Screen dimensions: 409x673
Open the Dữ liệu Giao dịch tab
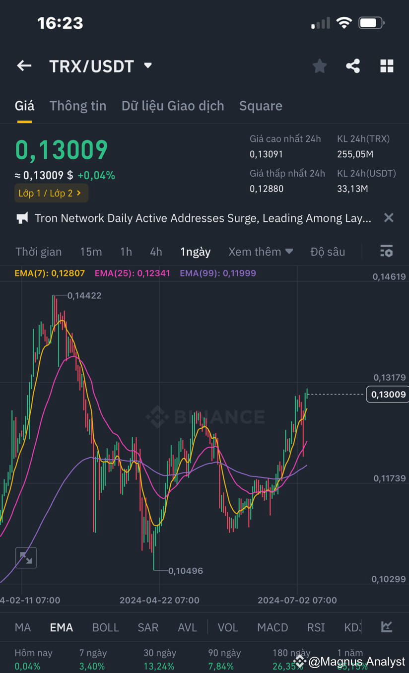tap(173, 106)
